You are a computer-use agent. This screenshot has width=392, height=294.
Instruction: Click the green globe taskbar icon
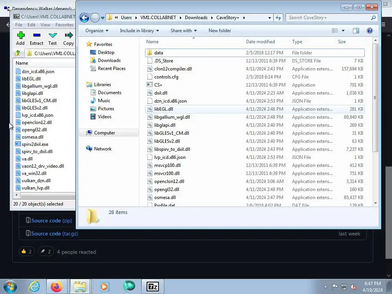[x=129, y=286]
